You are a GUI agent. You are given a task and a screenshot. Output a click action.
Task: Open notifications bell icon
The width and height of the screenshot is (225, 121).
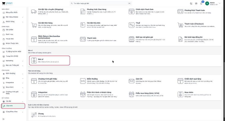coord(201,3)
